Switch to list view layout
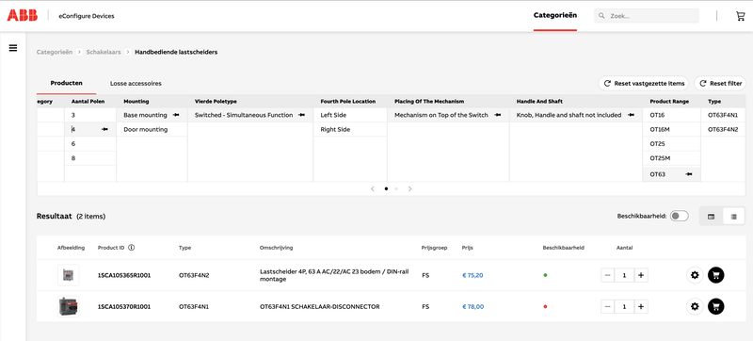 coord(734,217)
